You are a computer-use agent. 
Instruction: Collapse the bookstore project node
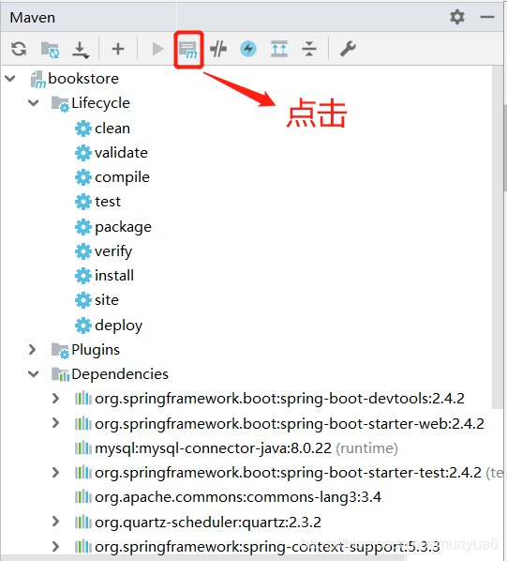point(10,78)
